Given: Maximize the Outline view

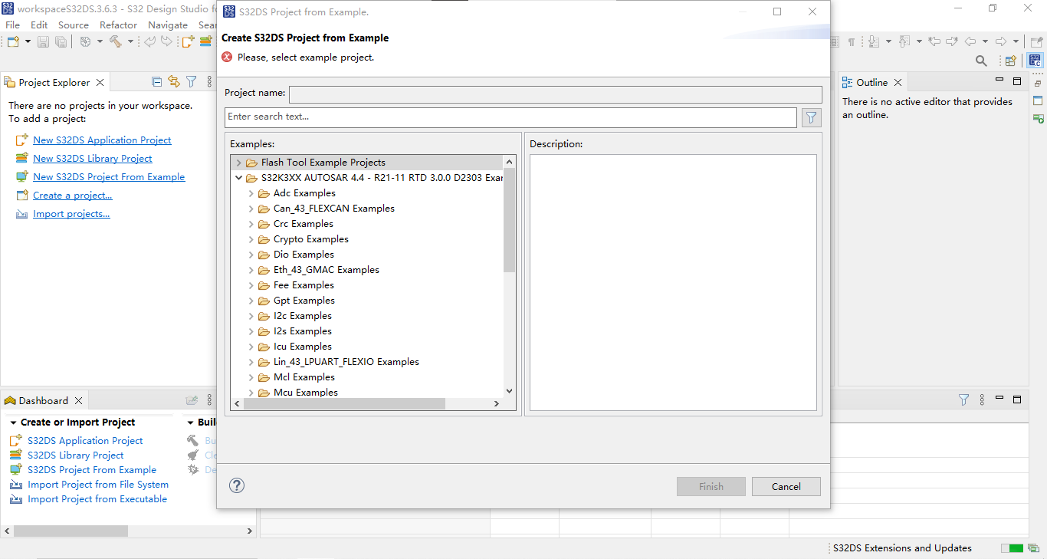Looking at the screenshot, I should click(x=1017, y=81).
